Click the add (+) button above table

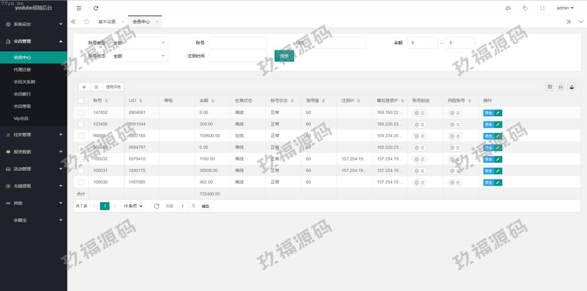point(84,86)
